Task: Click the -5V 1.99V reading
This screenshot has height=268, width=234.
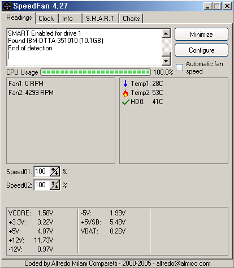Action: [103, 213]
